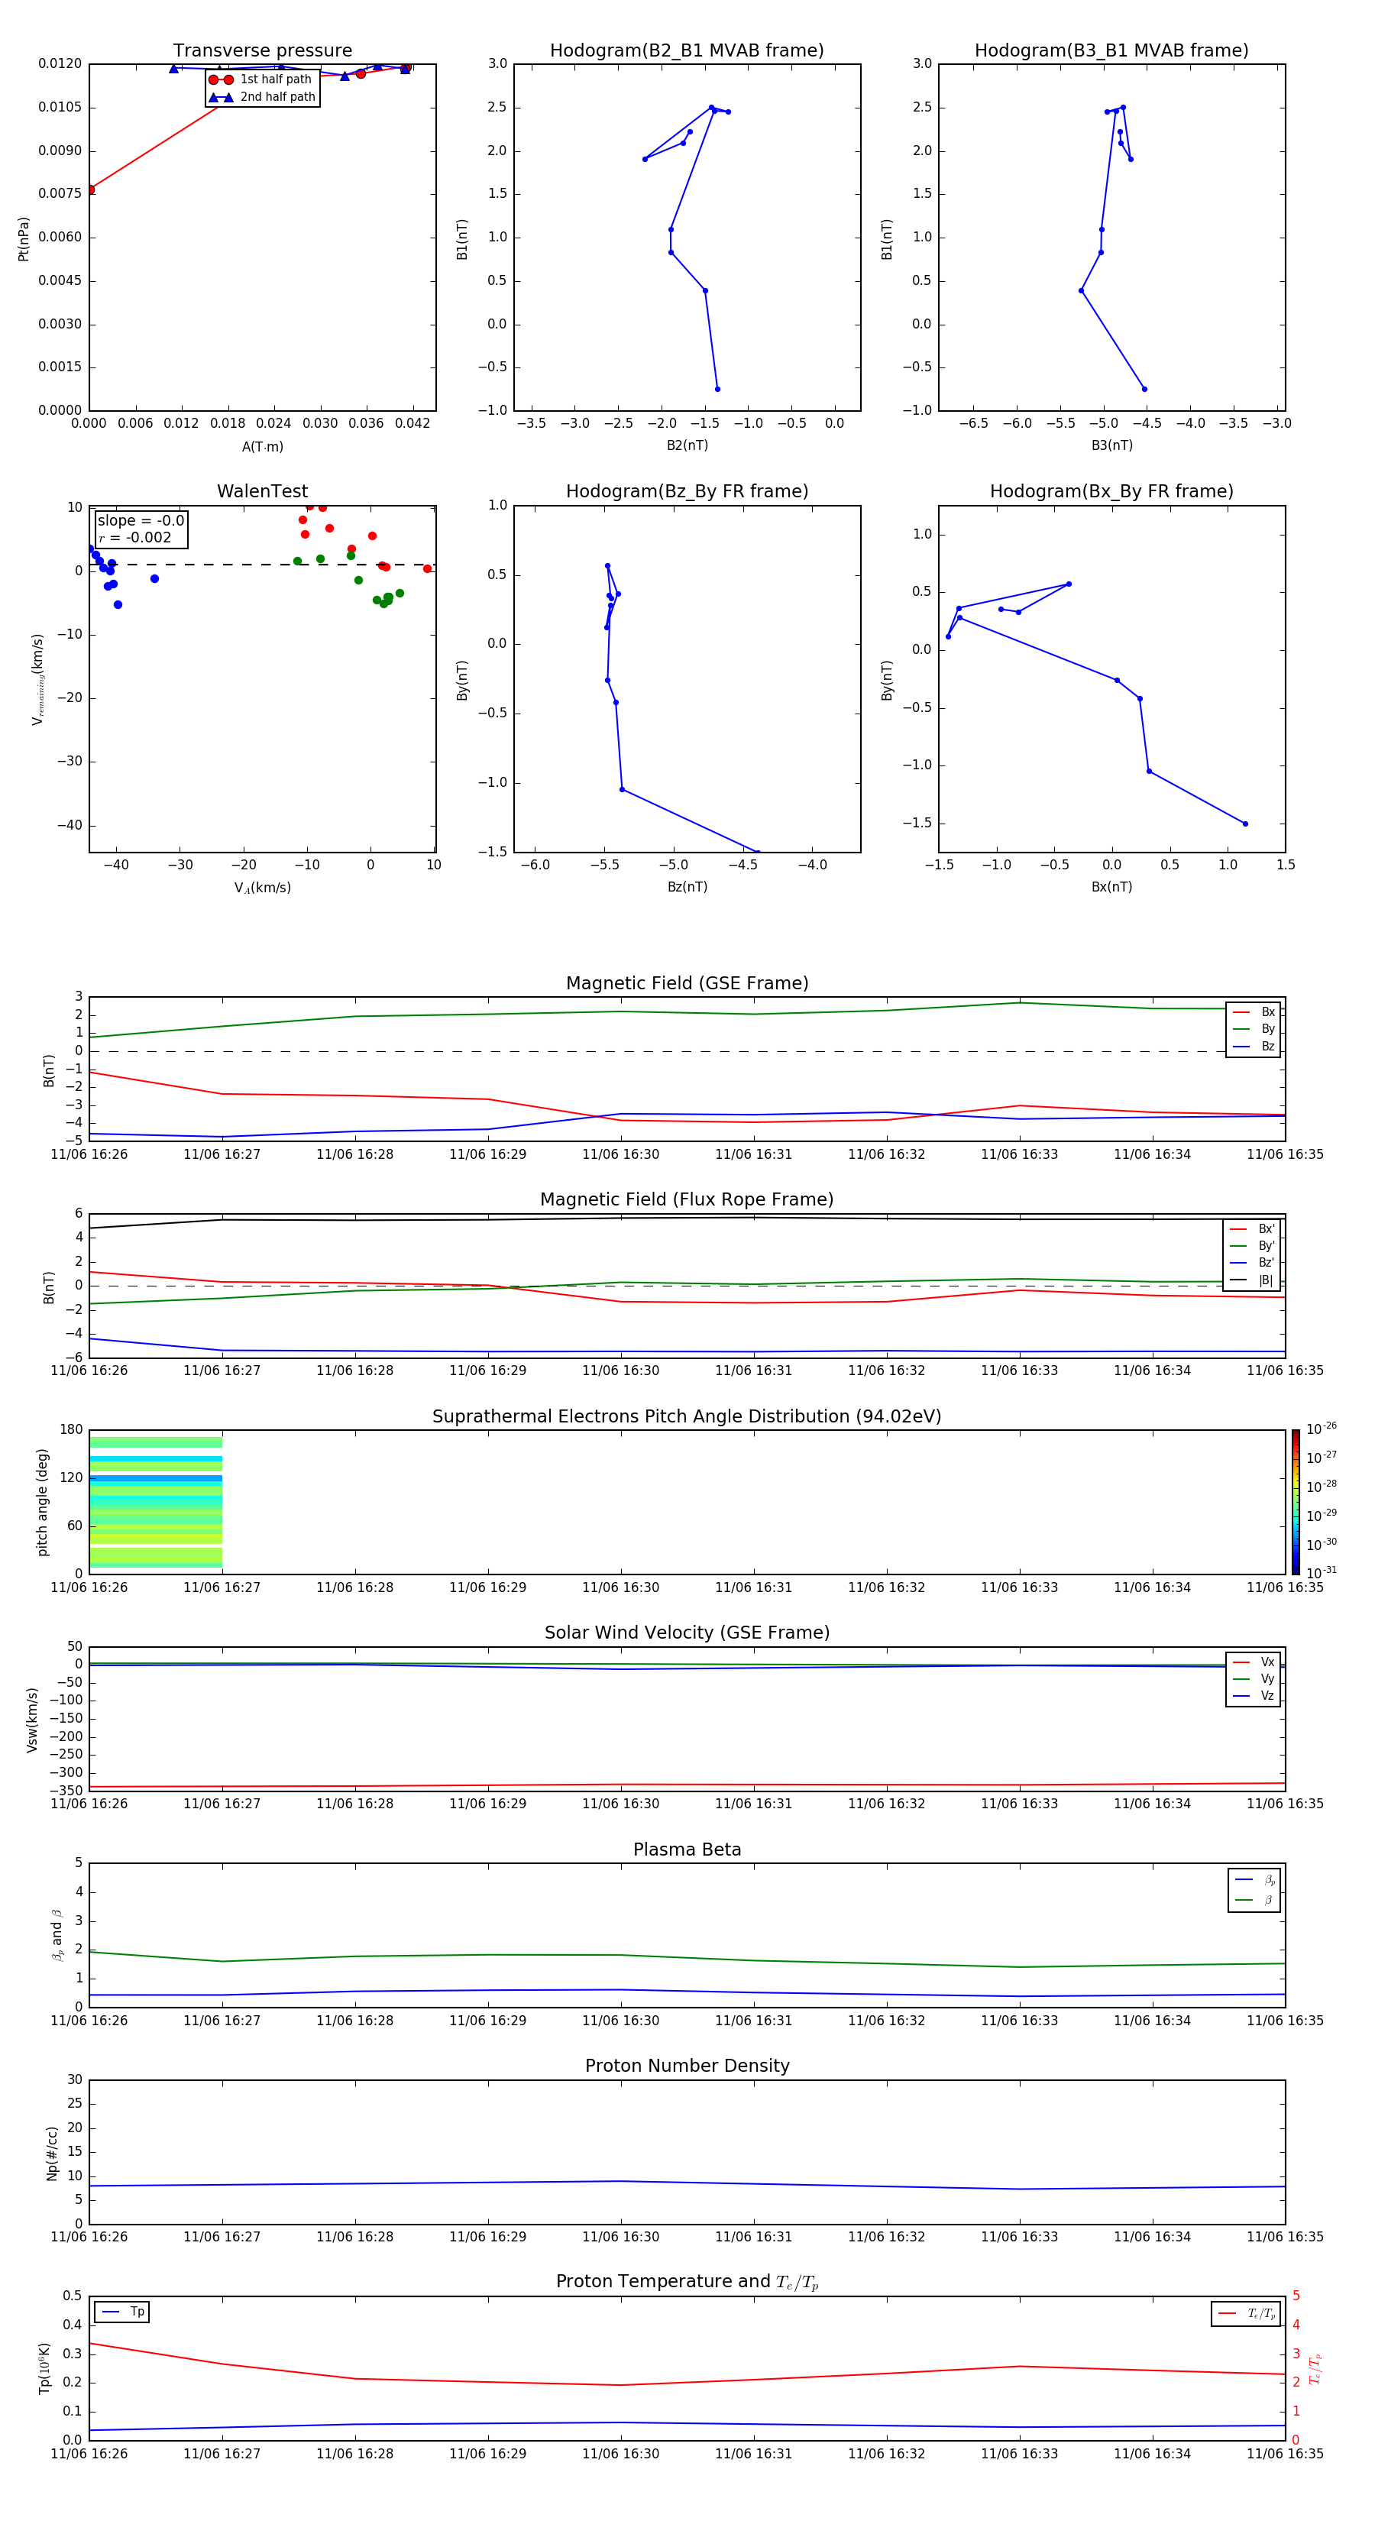Click the 'Pt(nPa)' y-axis label

(24, 239)
